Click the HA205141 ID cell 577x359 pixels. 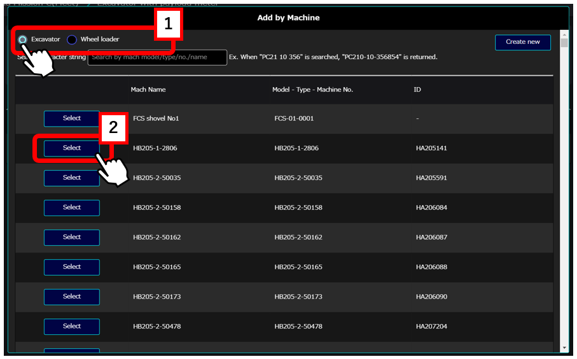tap(431, 148)
